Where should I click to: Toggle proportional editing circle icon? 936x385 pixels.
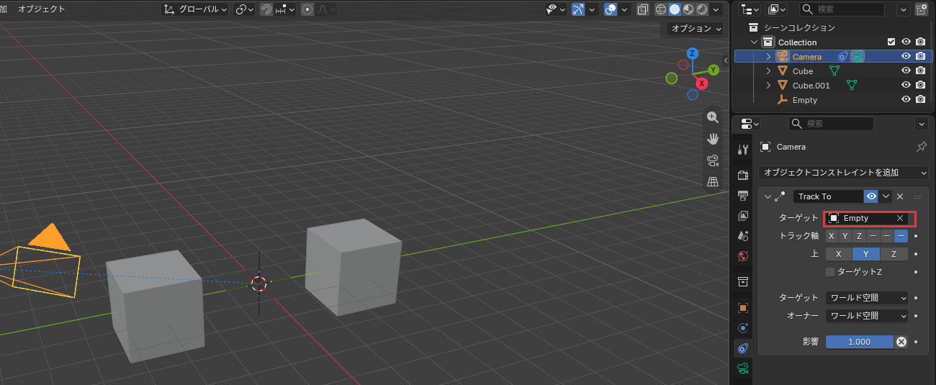click(x=307, y=9)
